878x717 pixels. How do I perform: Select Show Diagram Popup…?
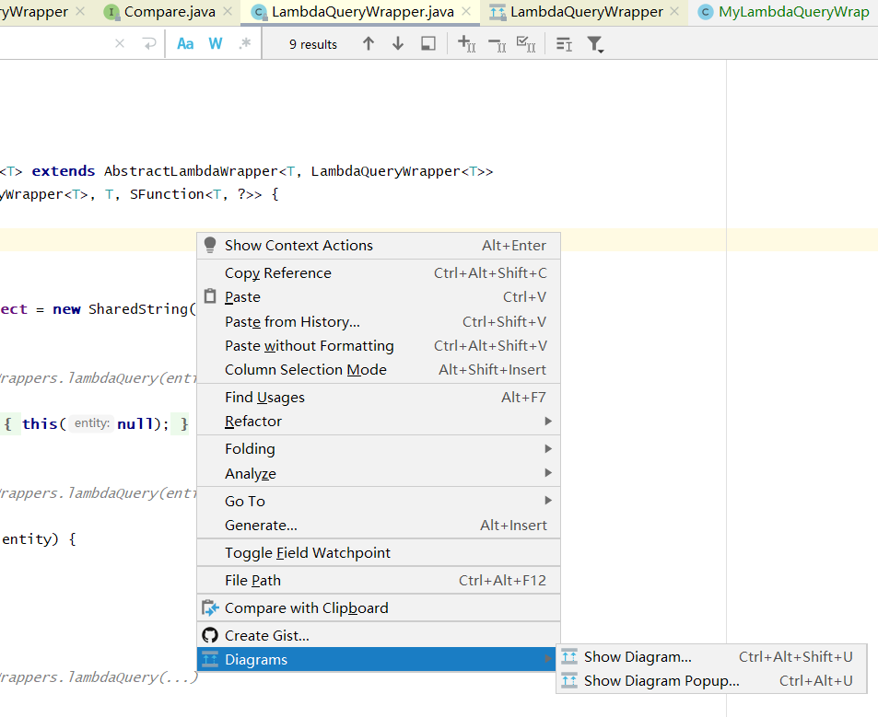coord(711,681)
